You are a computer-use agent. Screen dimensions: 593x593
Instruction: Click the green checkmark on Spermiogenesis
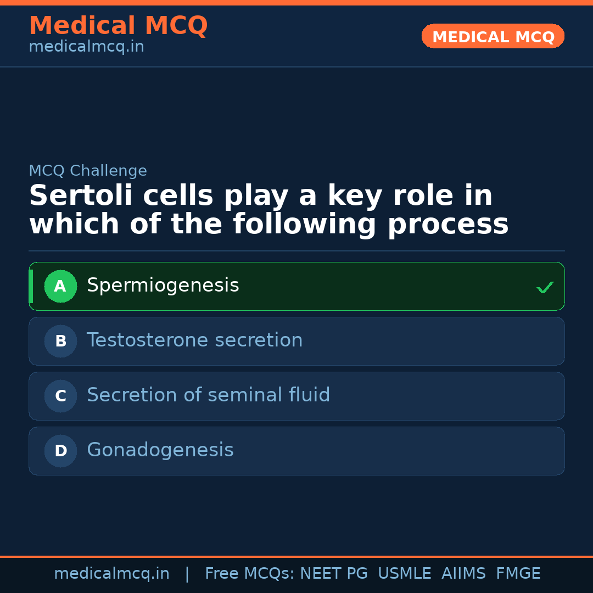pyautogui.click(x=545, y=287)
